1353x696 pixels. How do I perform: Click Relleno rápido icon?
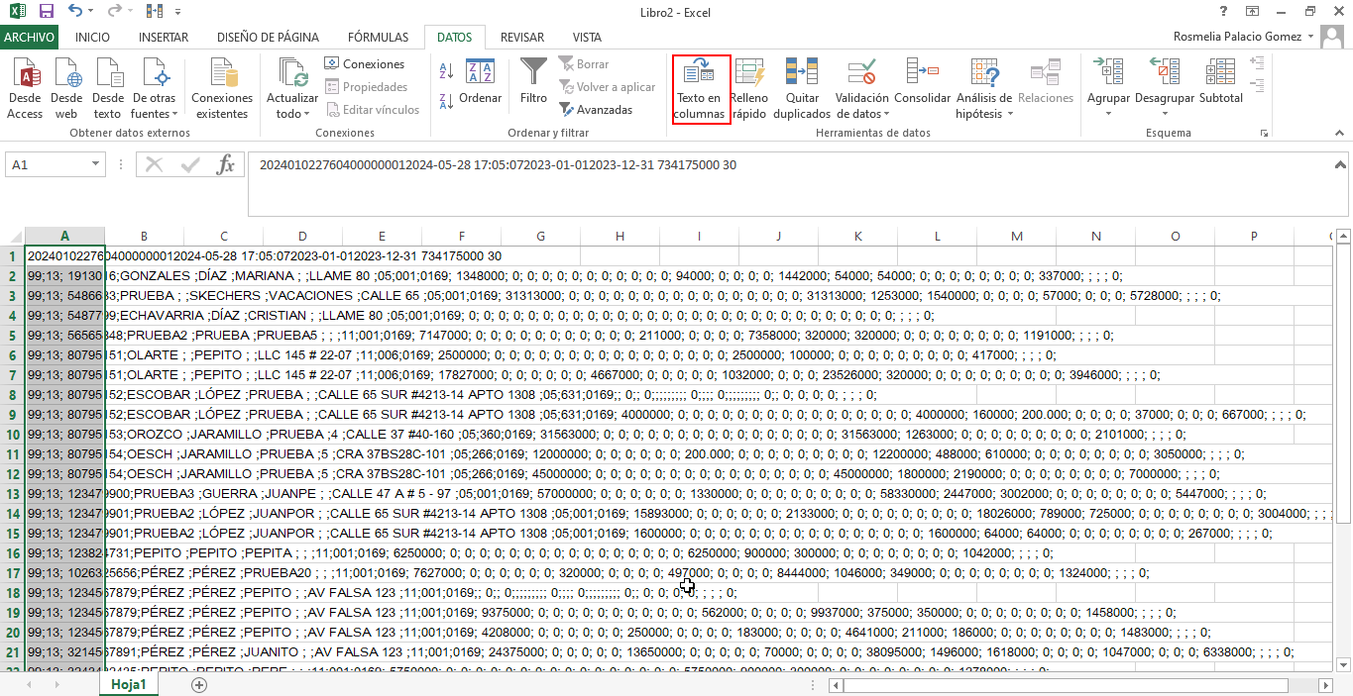[x=749, y=73]
